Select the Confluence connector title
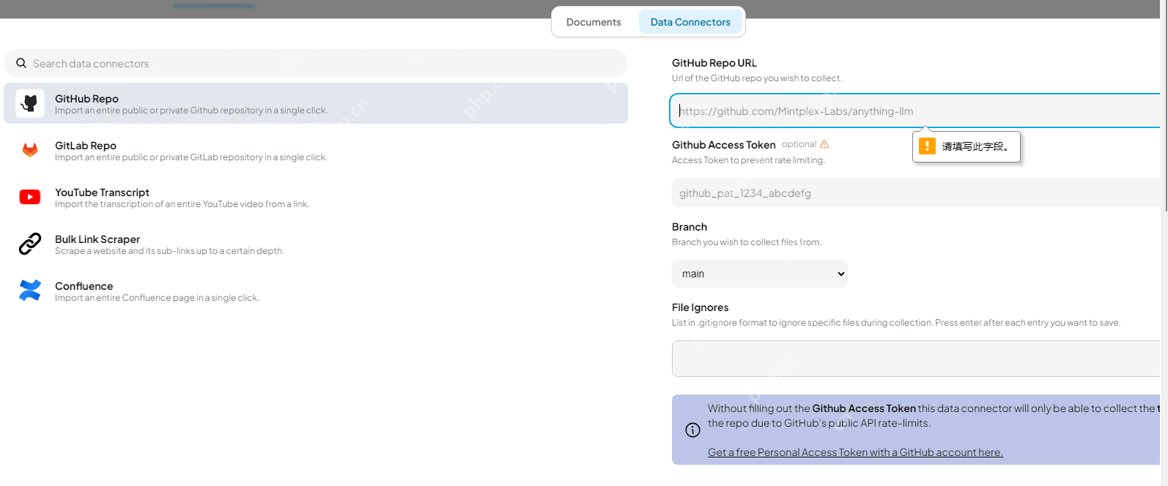 [x=84, y=286]
